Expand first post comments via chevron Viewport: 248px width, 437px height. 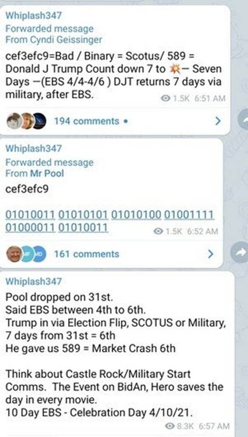pos(218,121)
